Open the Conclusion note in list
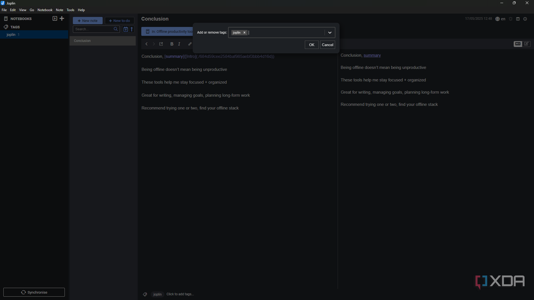Viewport: 534px width, 300px height. click(103, 41)
